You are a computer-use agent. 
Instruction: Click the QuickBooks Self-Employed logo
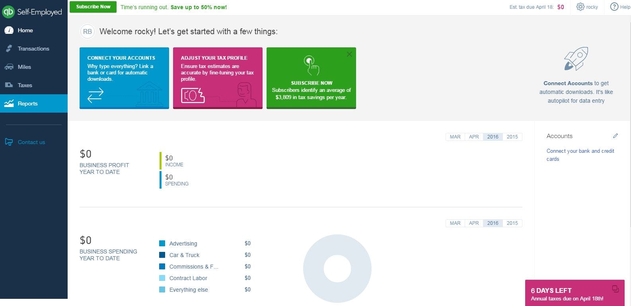click(x=32, y=12)
